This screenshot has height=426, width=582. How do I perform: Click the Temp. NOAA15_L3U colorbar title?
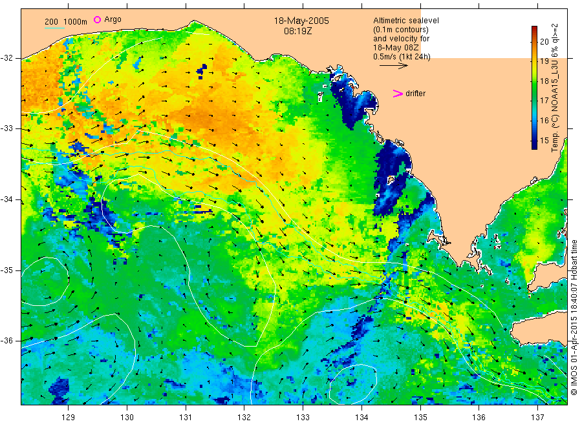555,88
